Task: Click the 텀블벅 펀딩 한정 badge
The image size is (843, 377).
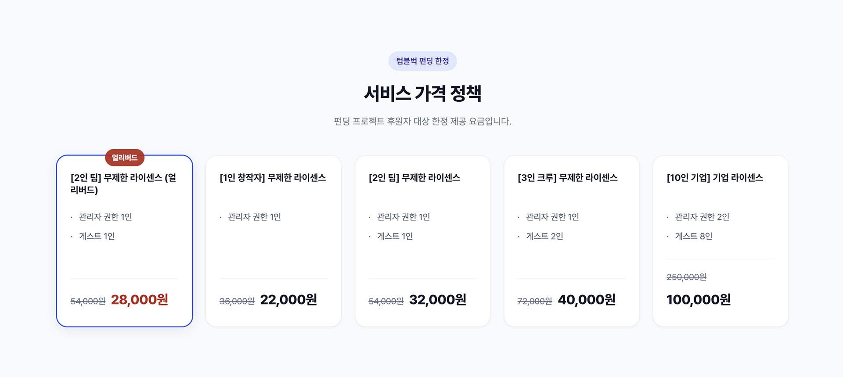Action: (x=422, y=61)
